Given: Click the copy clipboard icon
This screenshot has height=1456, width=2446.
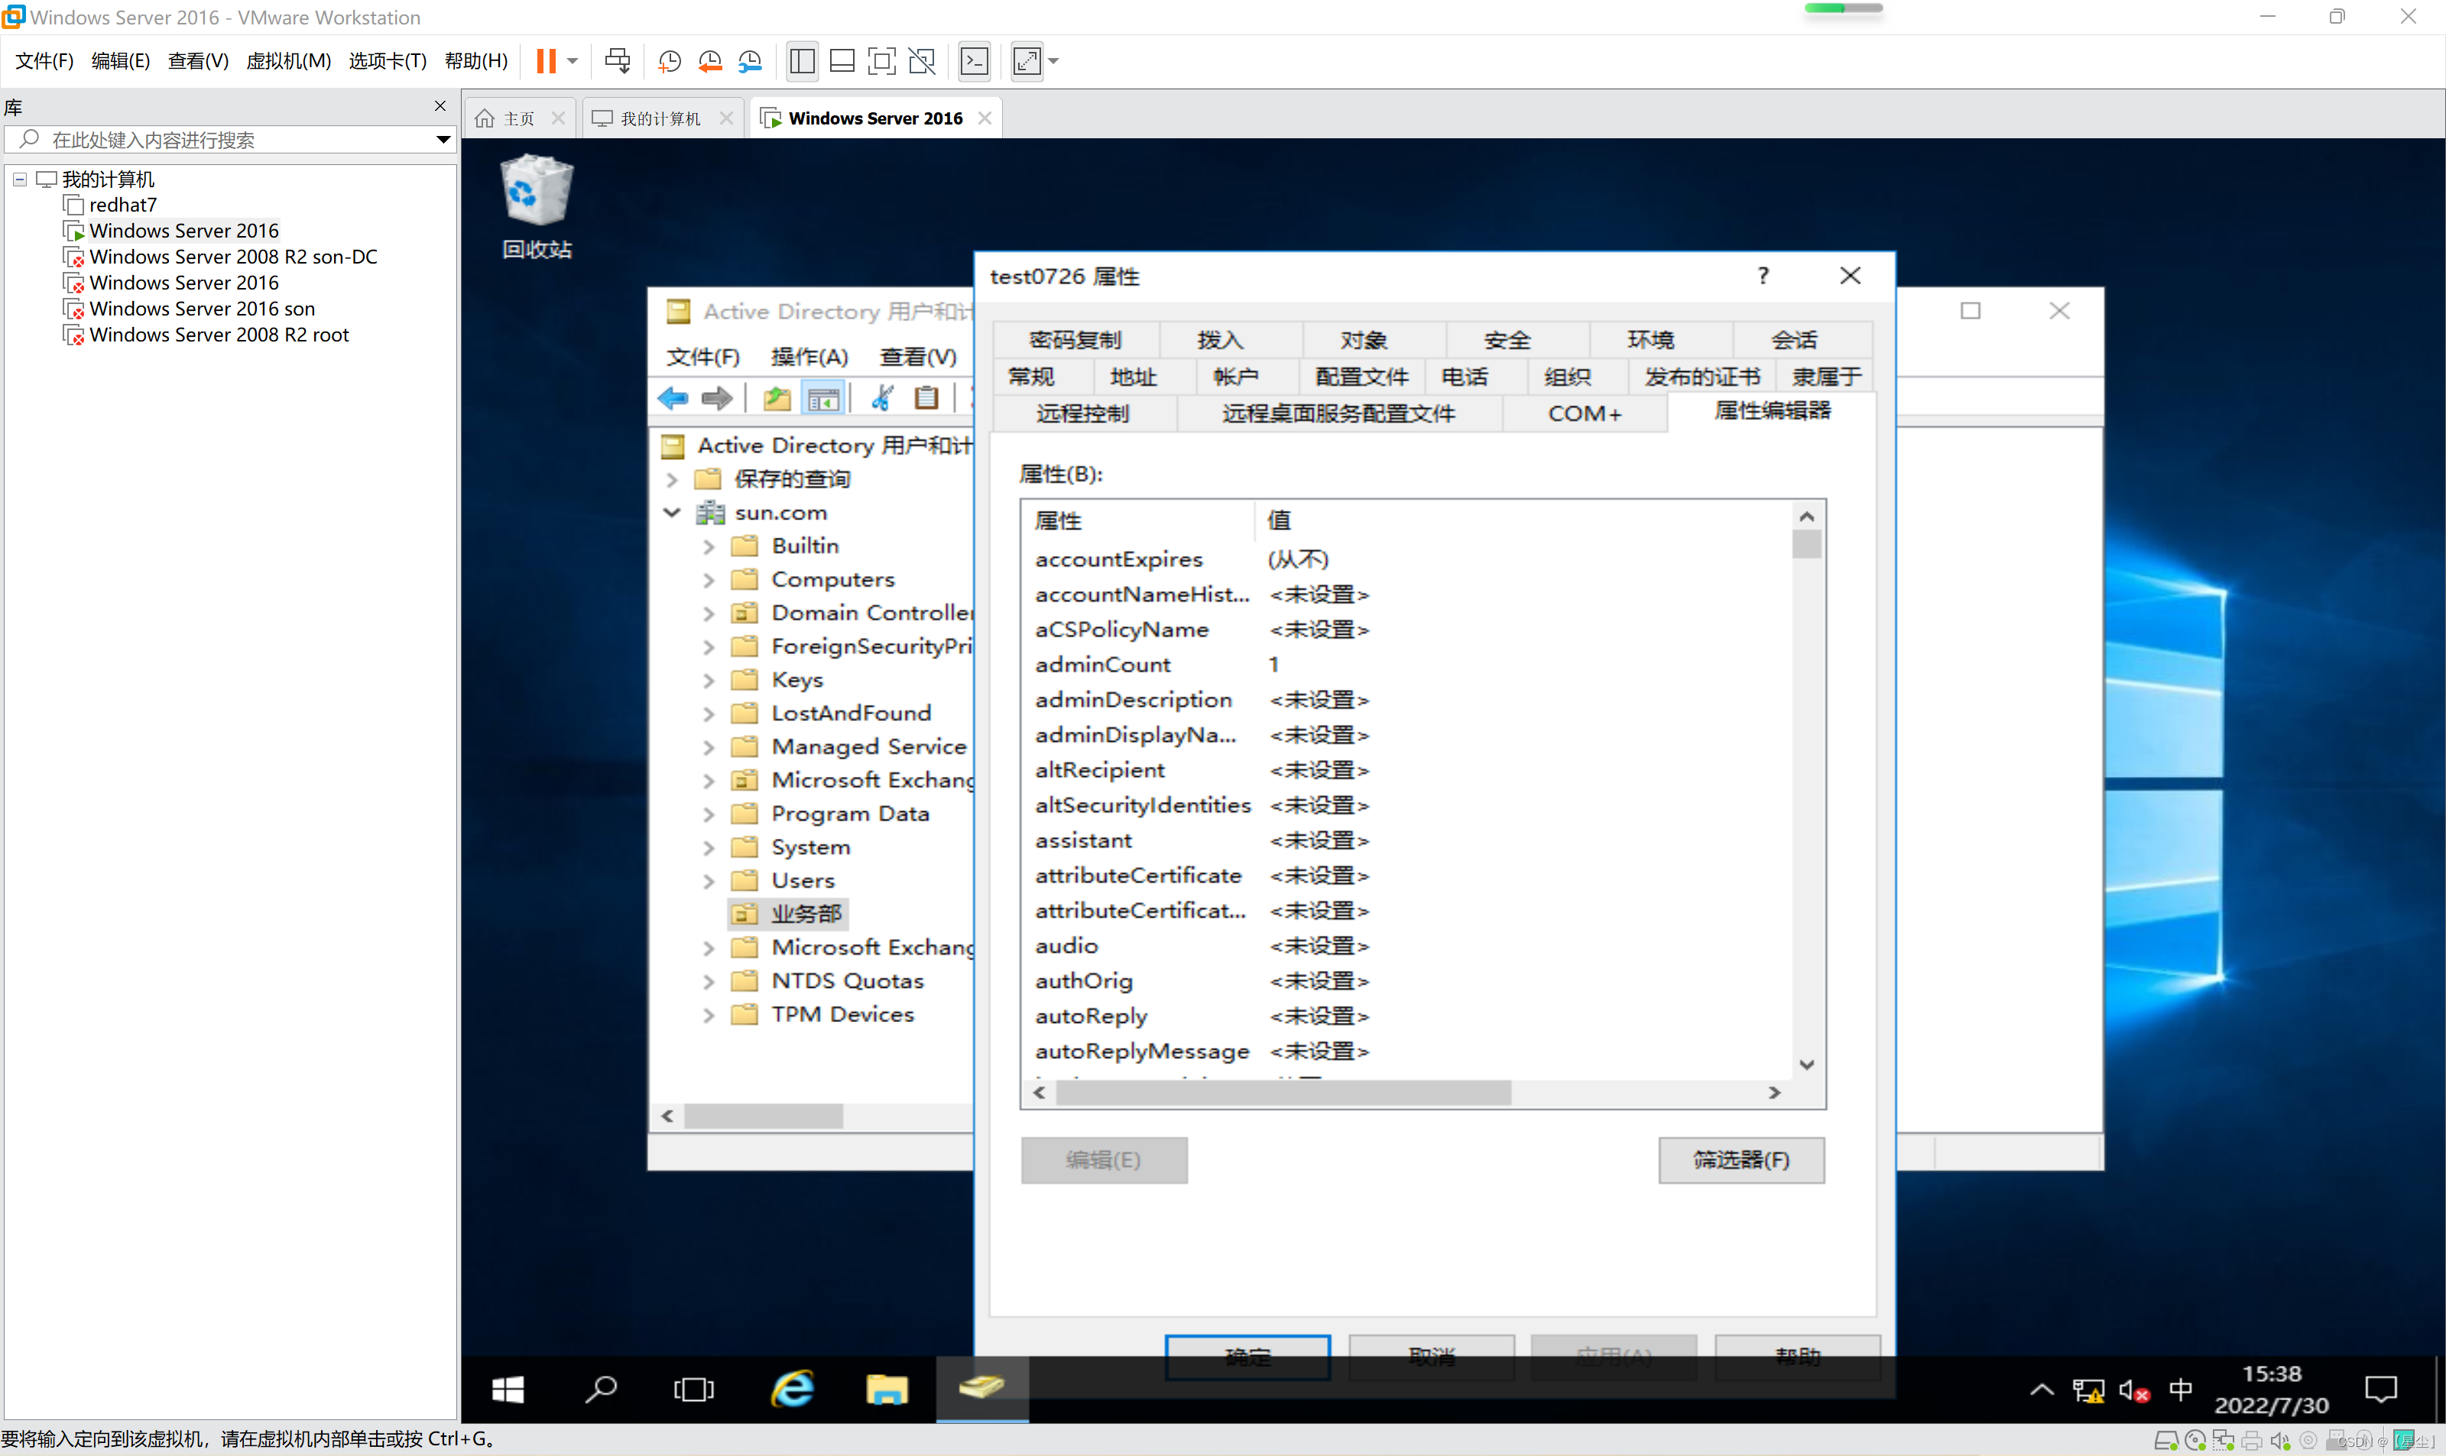Looking at the screenshot, I should click(926, 397).
